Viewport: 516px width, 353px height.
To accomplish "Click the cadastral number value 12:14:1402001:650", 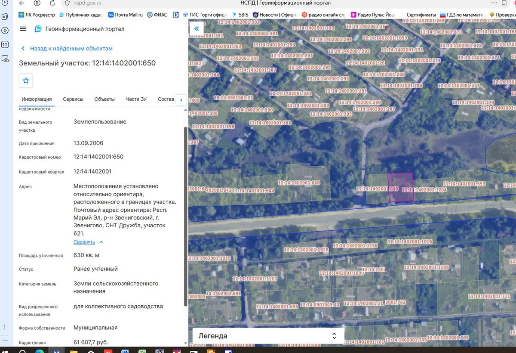I will click(98, 157).
